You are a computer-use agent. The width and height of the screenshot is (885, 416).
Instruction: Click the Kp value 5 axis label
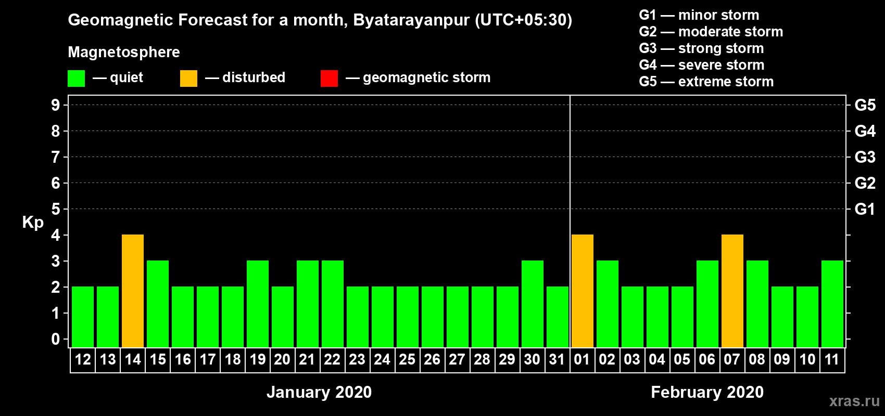56,209
